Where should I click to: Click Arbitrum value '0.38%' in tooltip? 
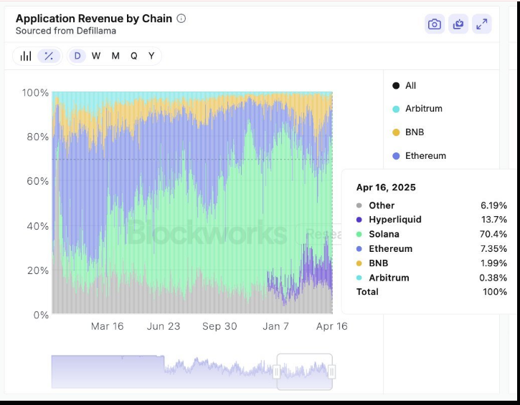point(493,278)
